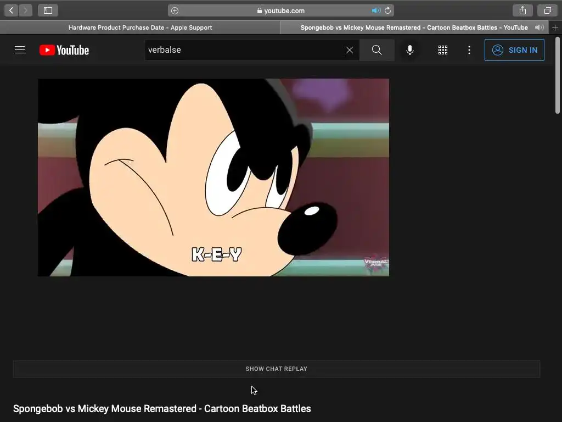The height and width of the screenshot is (422, 562).
Task: Go to the YouTube home logo
Action: [x=64, y=50]
